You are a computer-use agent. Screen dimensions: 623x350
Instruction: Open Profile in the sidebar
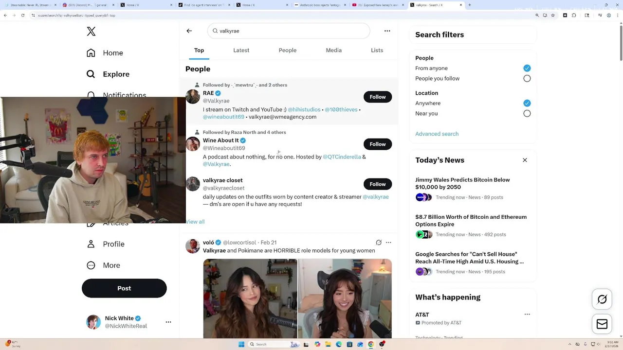(106, 244)
